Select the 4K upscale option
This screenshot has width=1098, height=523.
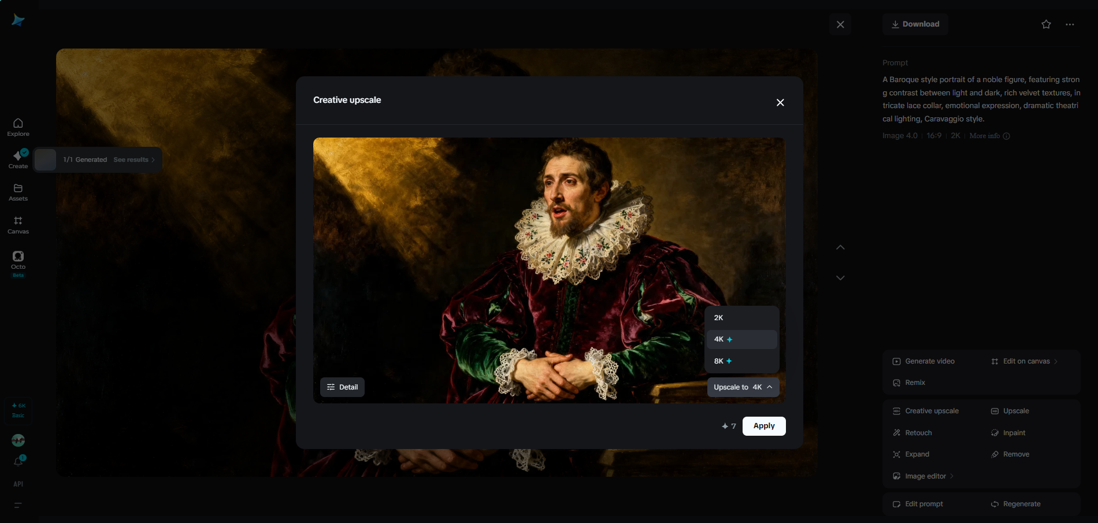tap(741, 339)
